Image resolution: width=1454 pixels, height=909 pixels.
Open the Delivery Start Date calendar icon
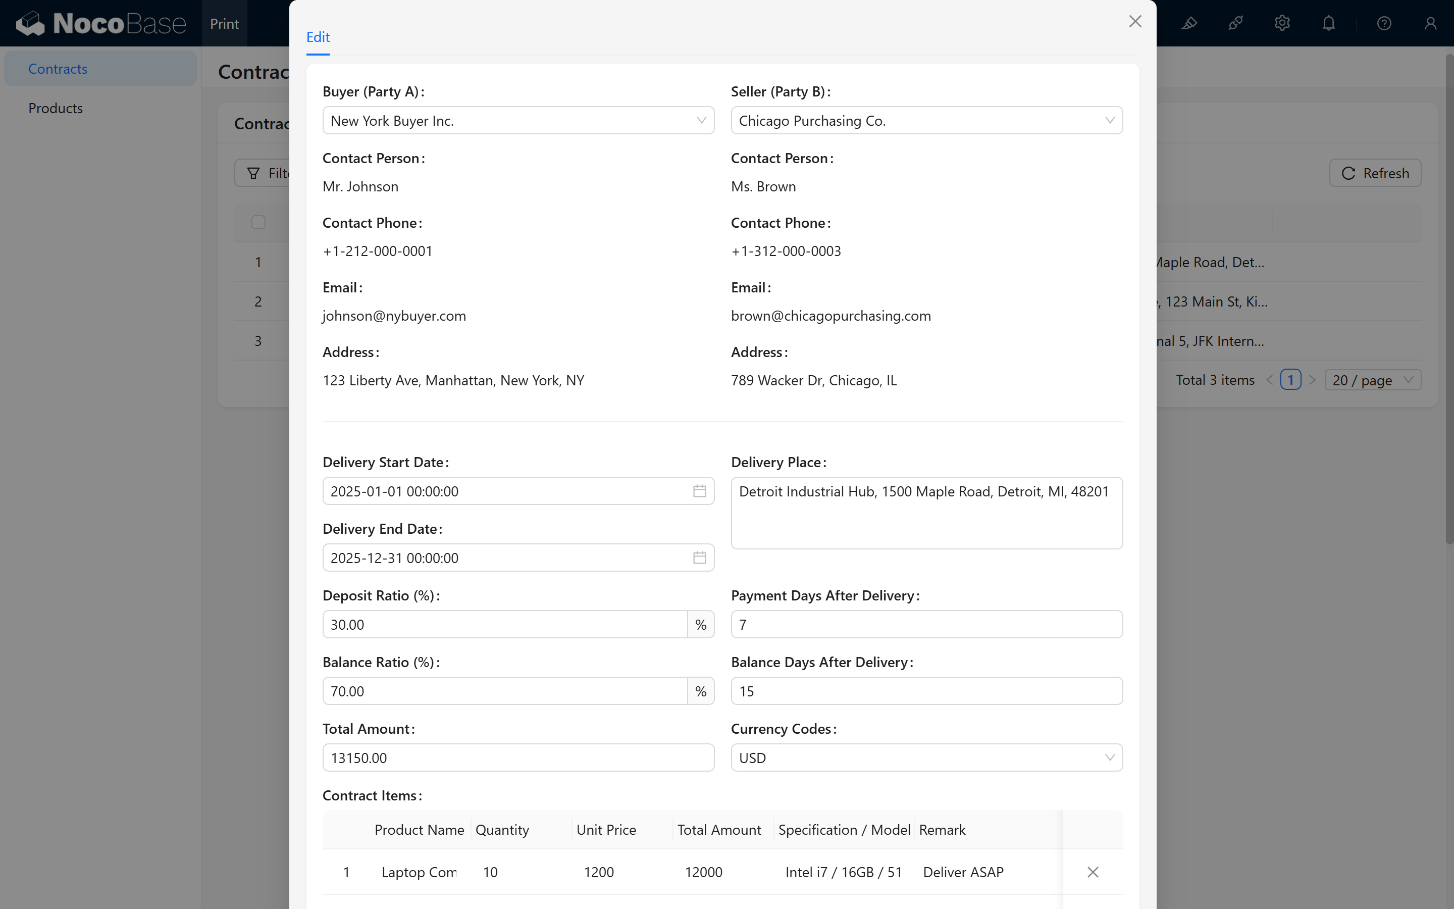click(699, 491)
